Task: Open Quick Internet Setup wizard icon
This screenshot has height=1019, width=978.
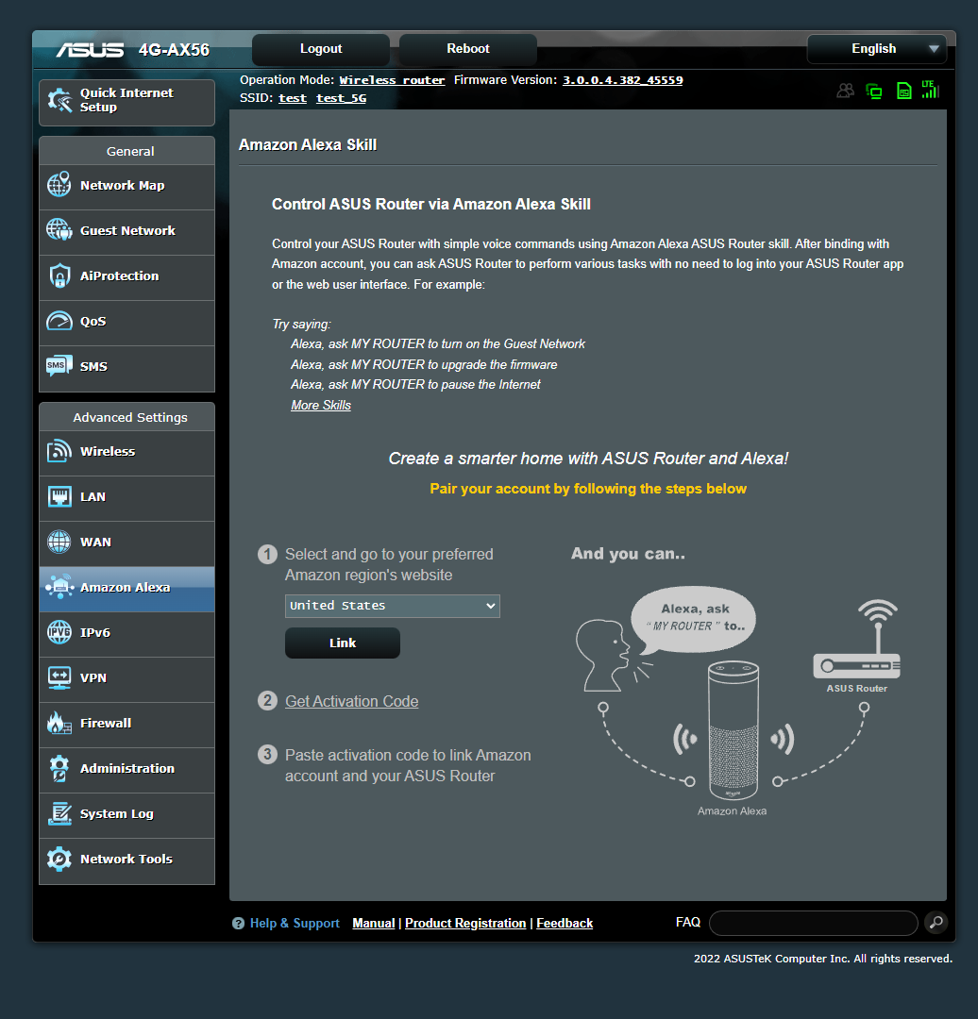Action: pyautogui.click(x=59, y=100)
